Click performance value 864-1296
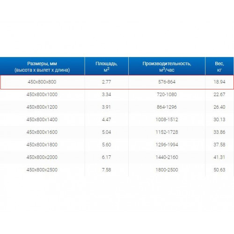This screenshot has width=234, height=234. pos(167,107)
